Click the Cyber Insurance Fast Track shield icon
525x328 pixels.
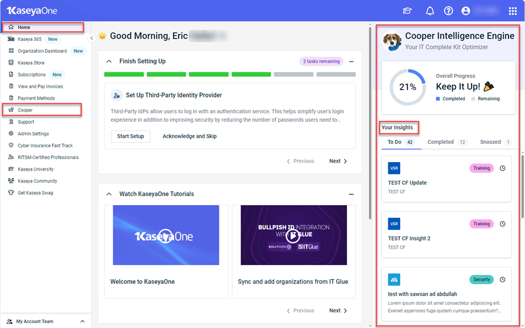pos(11,145)
